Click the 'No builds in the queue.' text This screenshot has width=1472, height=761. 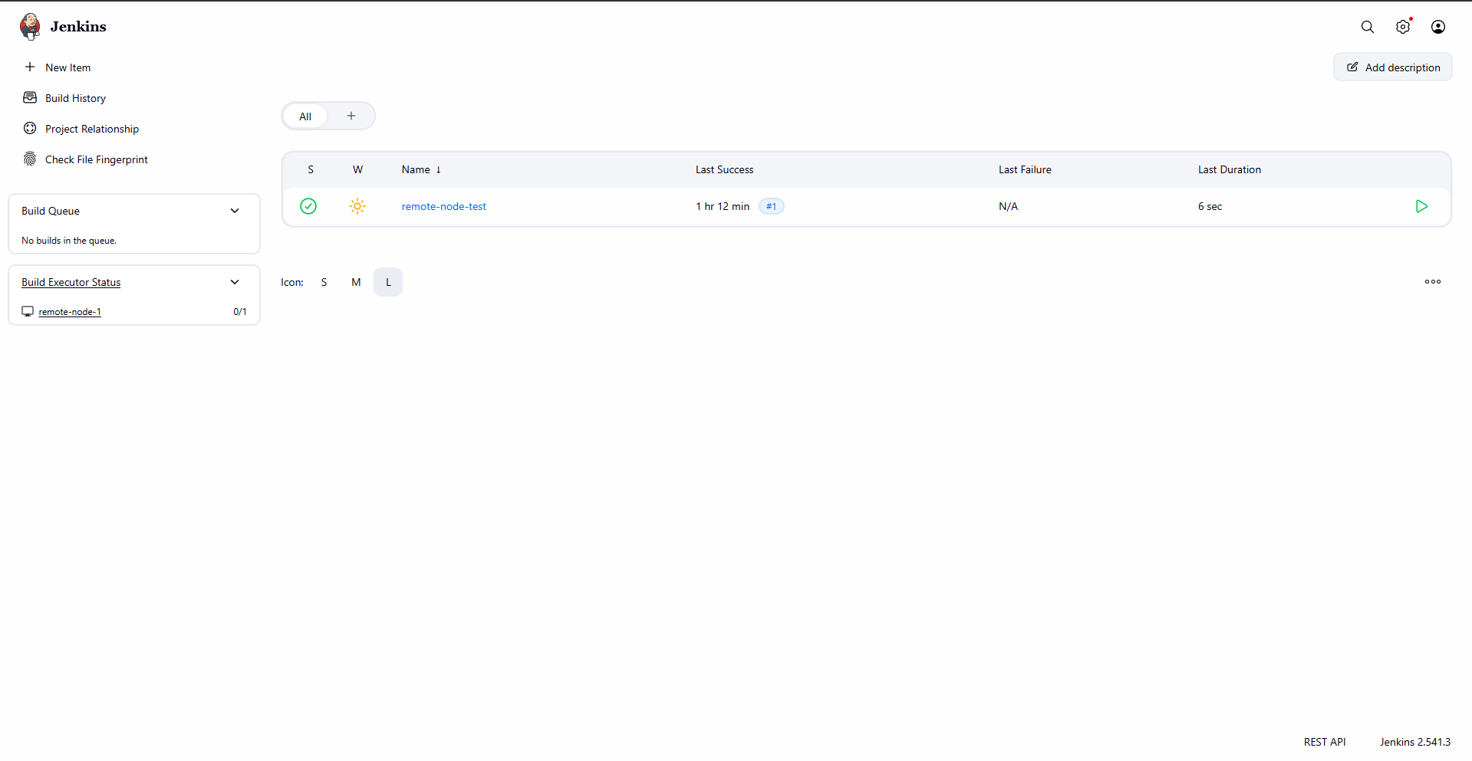(x=69, y=241)
